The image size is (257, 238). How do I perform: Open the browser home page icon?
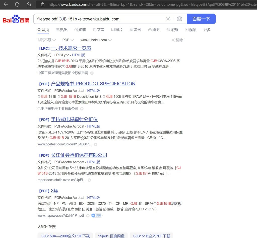[29, 4]
